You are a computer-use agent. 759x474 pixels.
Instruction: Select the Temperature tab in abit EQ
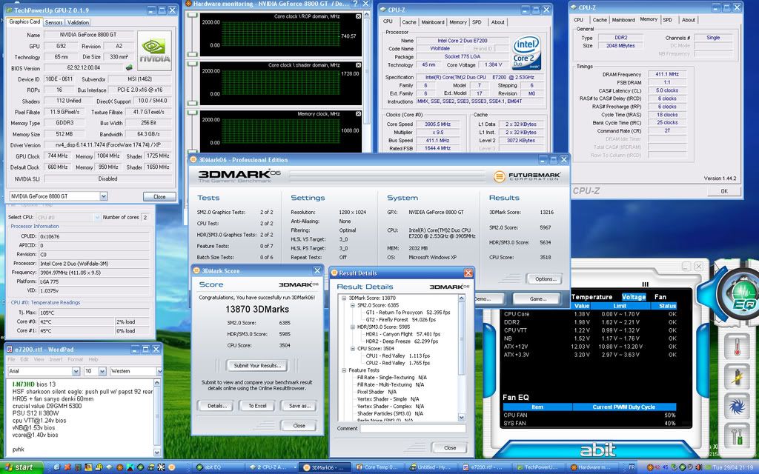pos(591,297)
